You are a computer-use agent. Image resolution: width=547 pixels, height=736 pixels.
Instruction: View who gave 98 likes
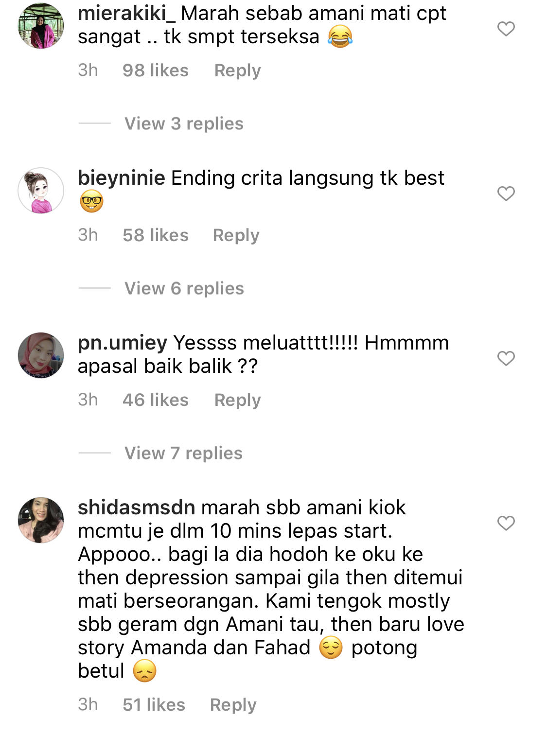[156, 70]
